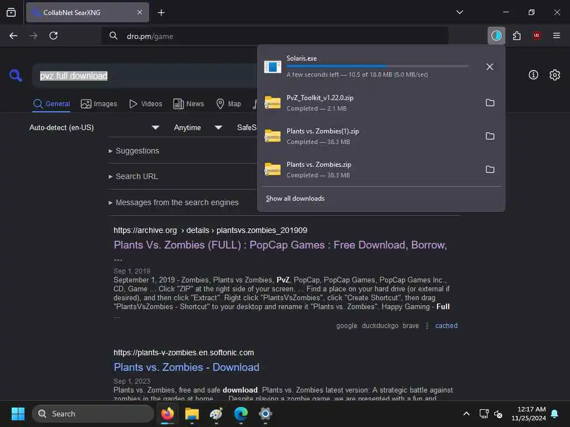570x427 pixels.
Task: Click the Solaris.exe file icon
Action: tap(273, 67)
